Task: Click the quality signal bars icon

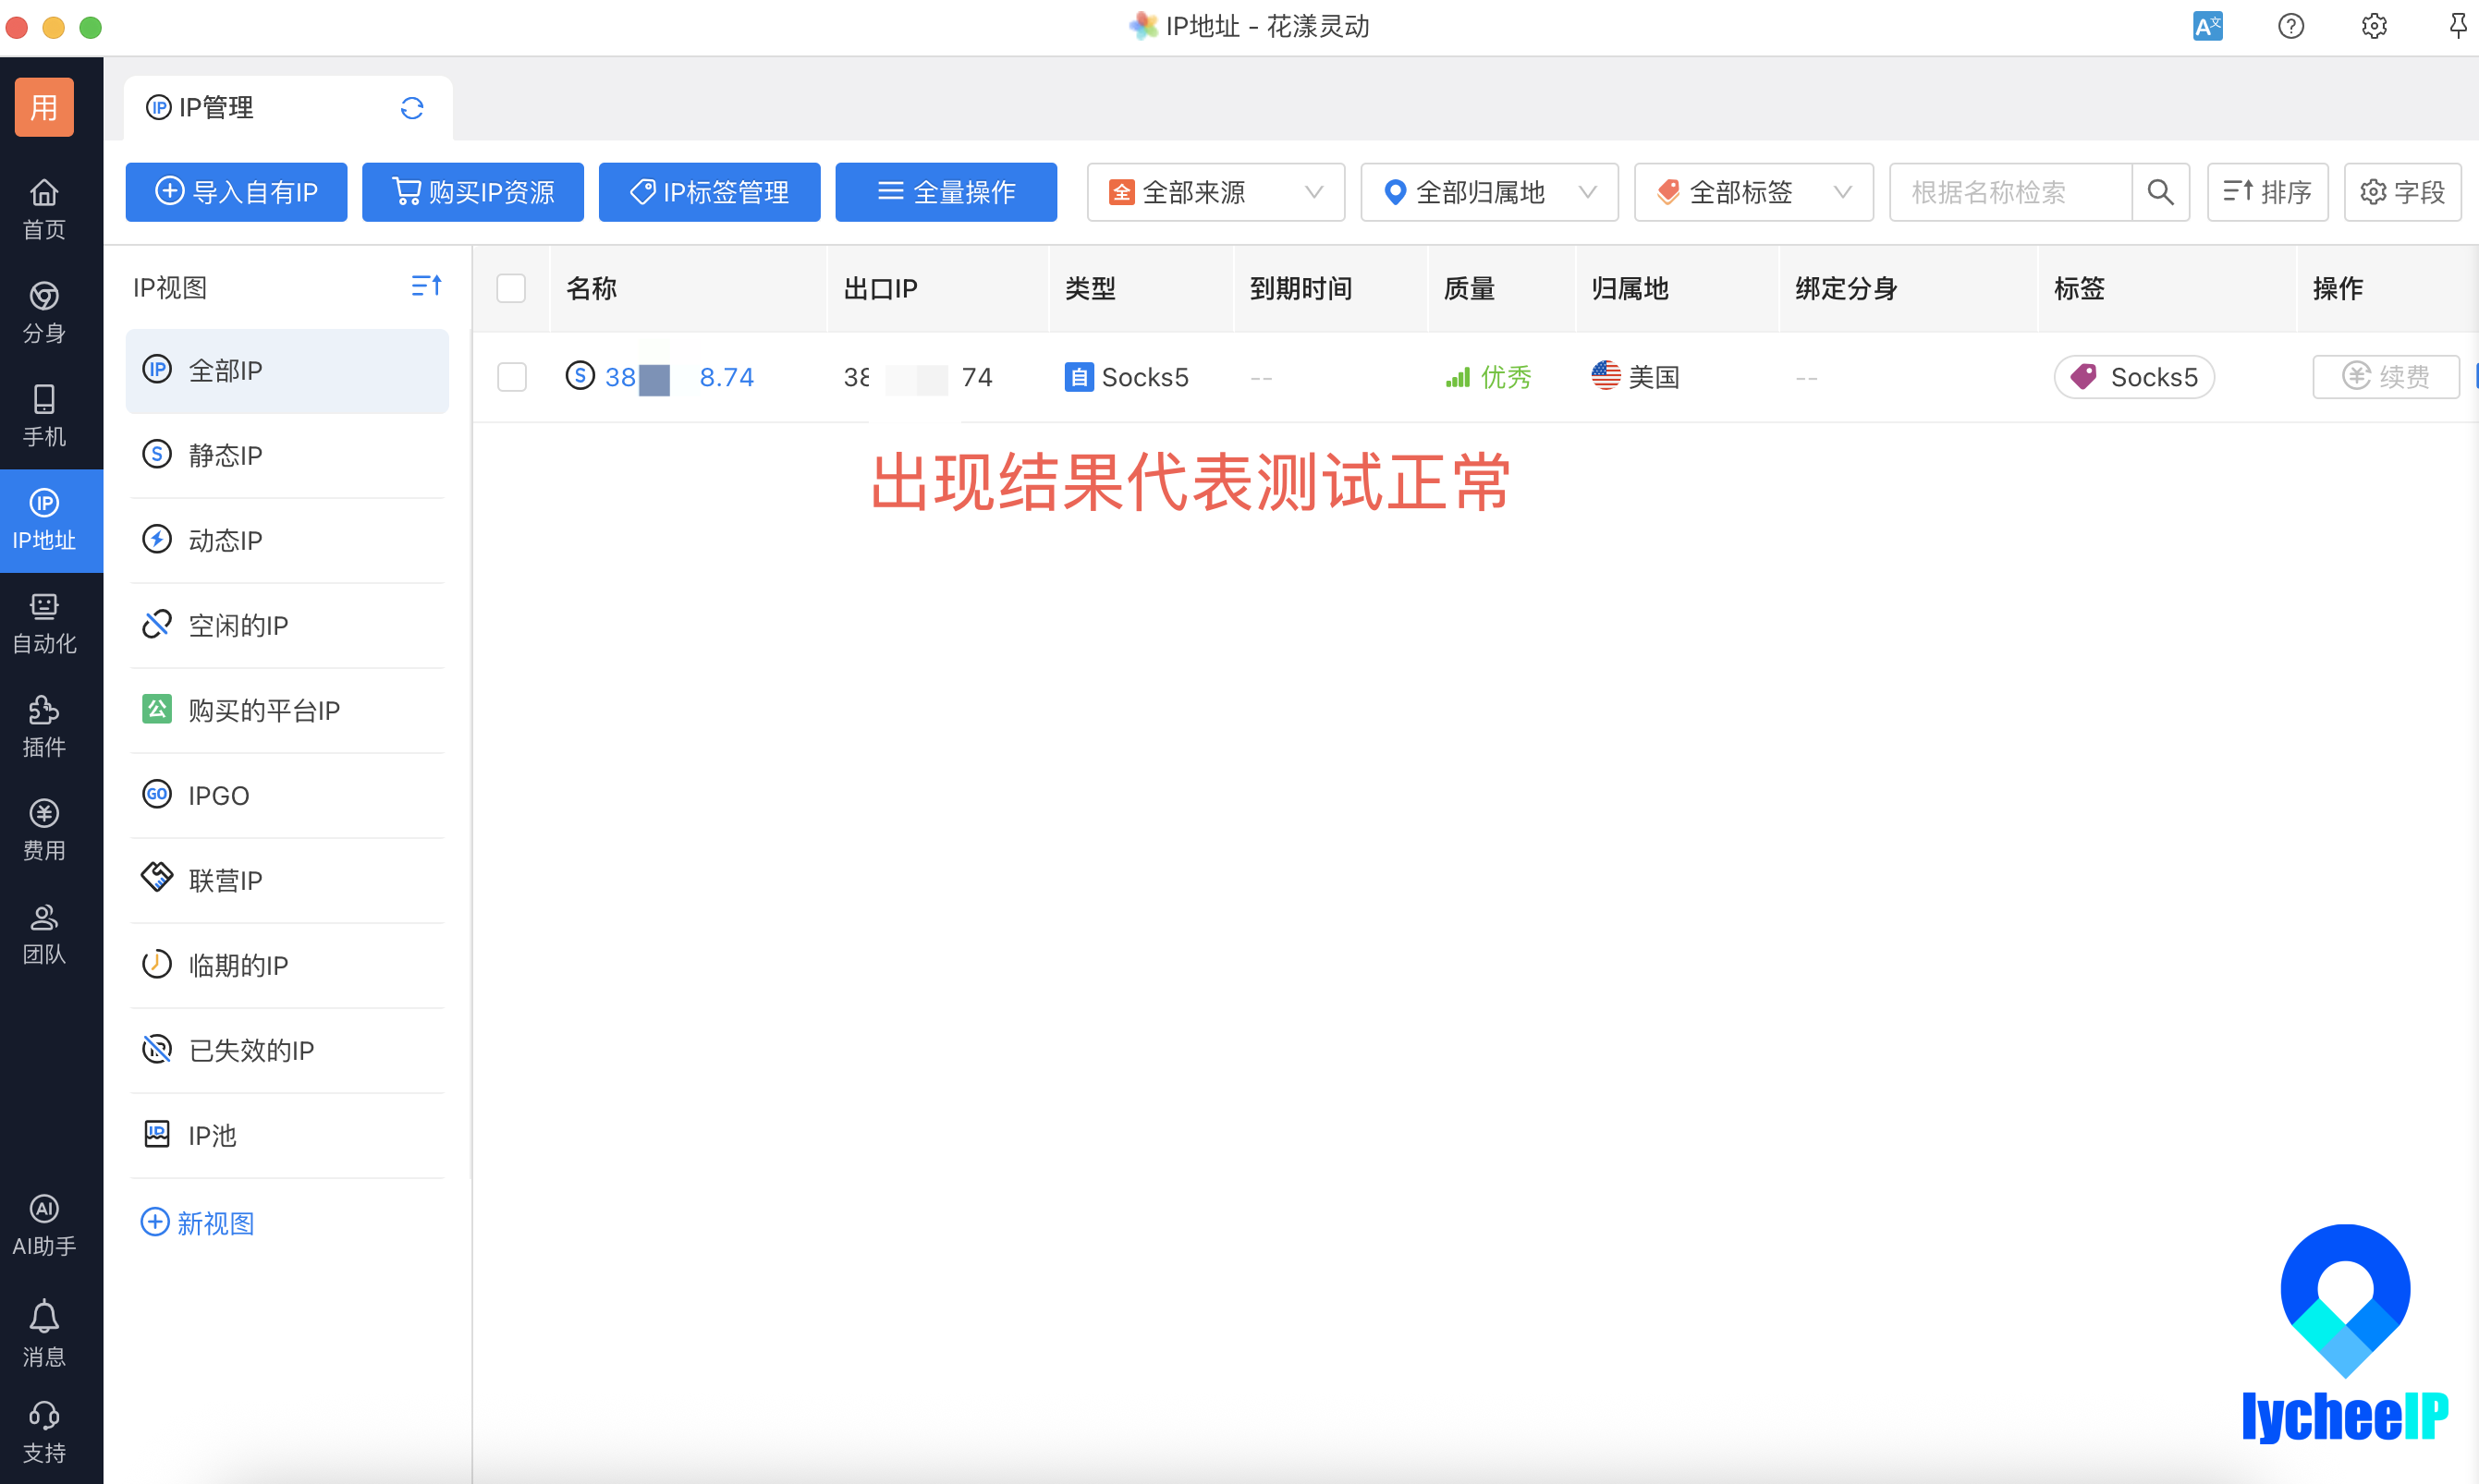Action: (1457, 377)
